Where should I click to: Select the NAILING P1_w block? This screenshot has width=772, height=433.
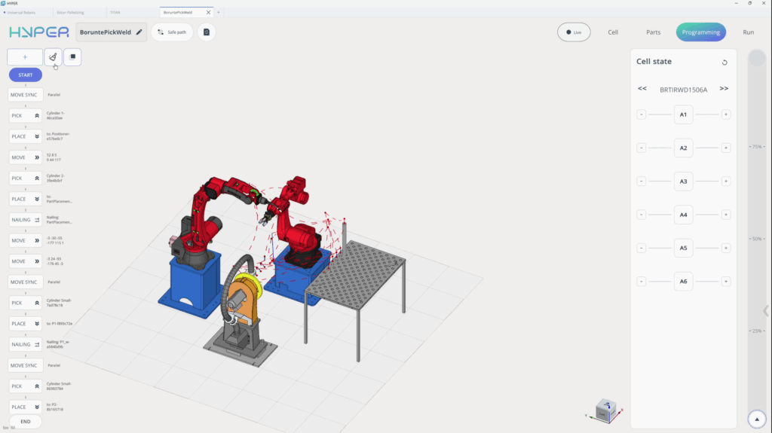26,344
